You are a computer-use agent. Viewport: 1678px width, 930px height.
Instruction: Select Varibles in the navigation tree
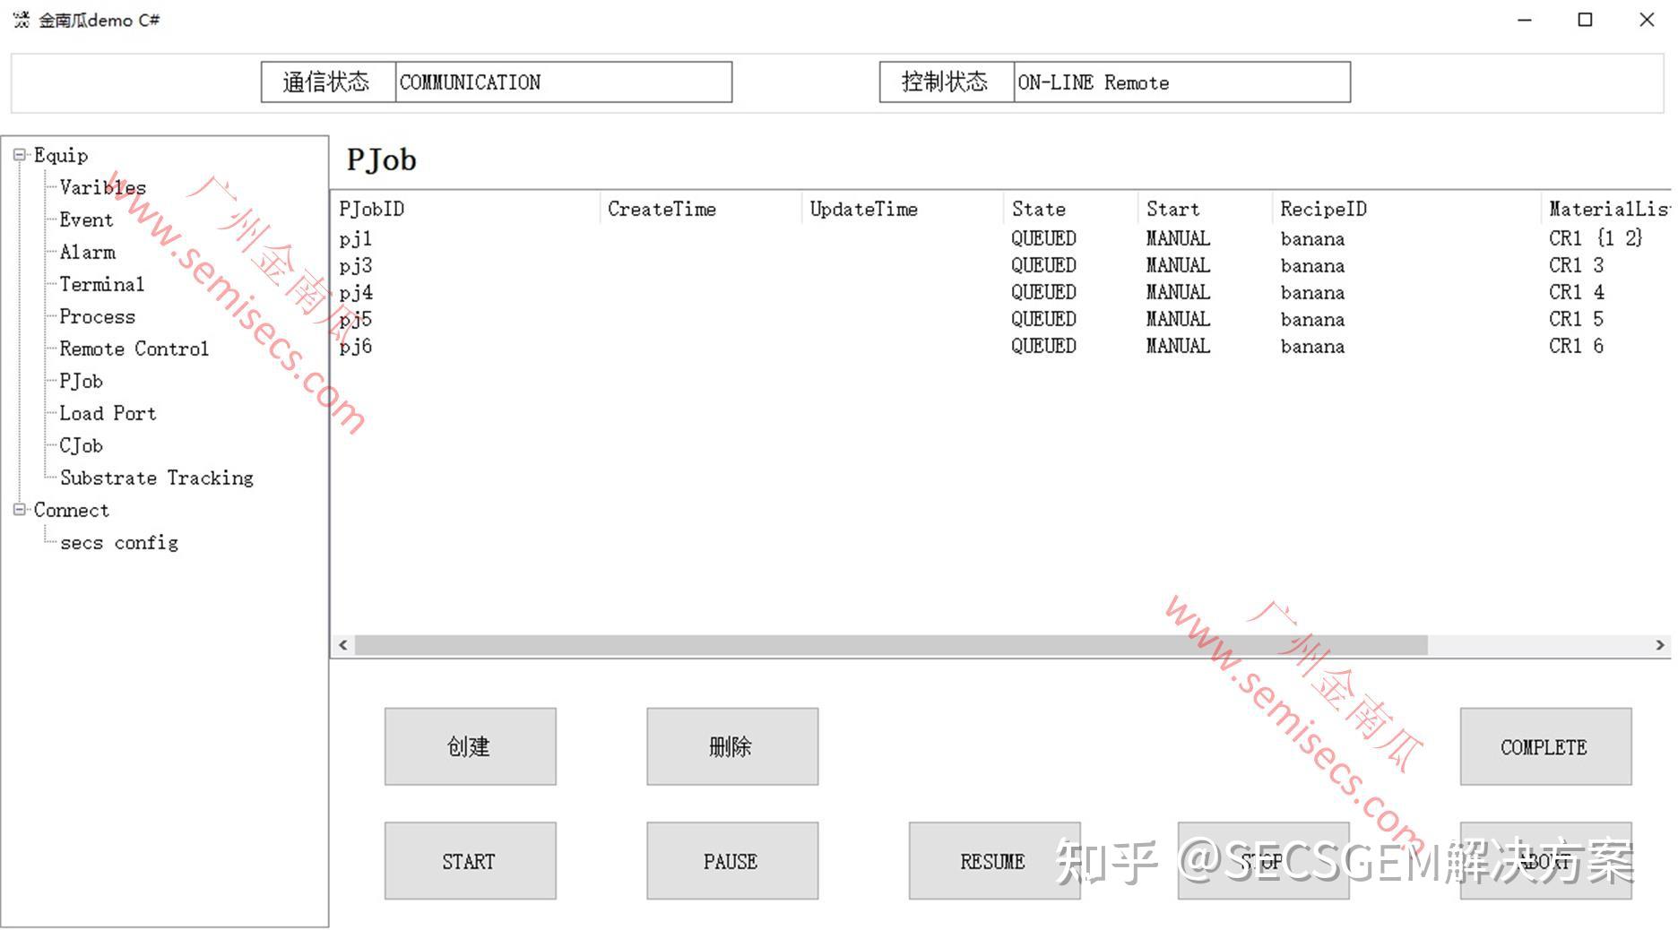click(x=103, y=187)
